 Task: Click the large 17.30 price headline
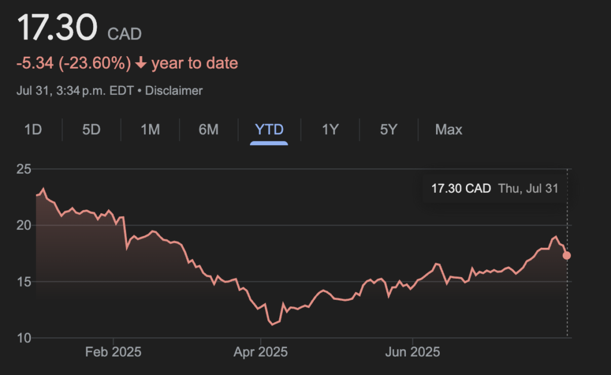coord(57,29)
